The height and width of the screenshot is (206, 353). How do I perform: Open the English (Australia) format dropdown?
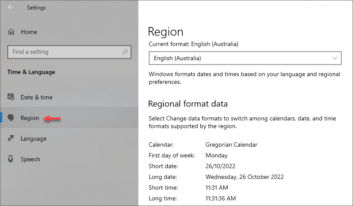click(x=245, y=58)
